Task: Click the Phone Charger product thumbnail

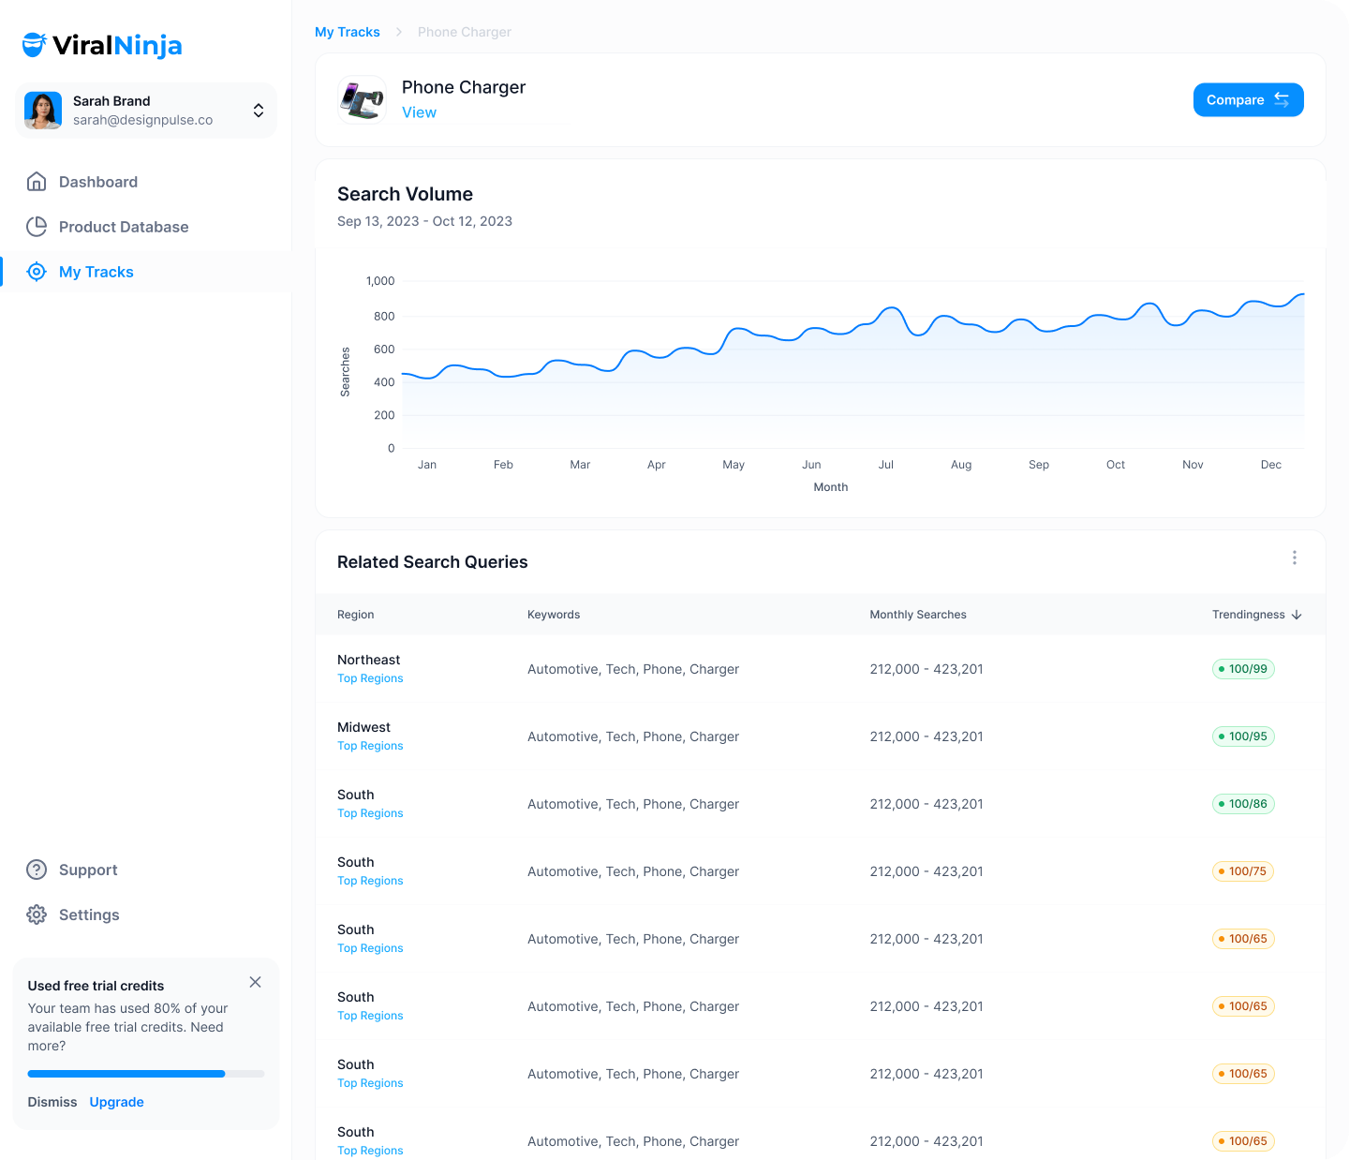Action: pyautogui.click(x=362, y=100)
